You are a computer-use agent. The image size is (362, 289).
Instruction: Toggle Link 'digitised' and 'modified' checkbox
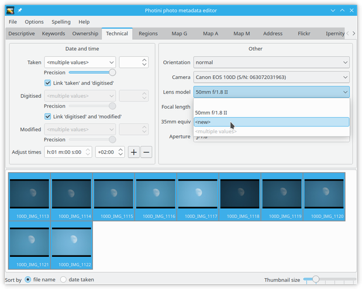47,116
